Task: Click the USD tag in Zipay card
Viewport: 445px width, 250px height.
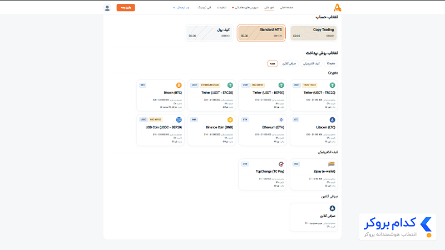Action: pyautogui.click(x=296, y=164)
